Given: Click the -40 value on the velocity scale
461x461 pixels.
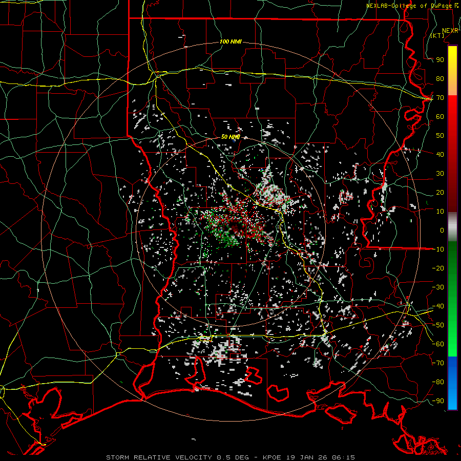Looking at the screenshot, I should (438, 306).
